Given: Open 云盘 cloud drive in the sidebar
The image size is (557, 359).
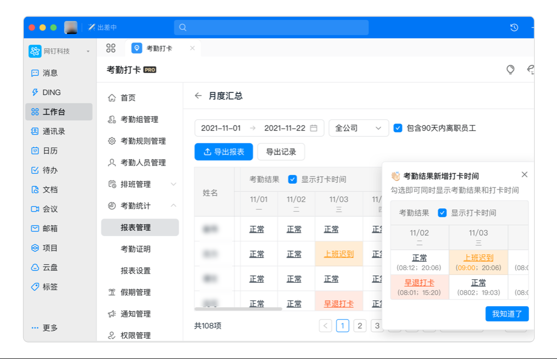Looking at the screenshot, I should (x=50, y=268).
